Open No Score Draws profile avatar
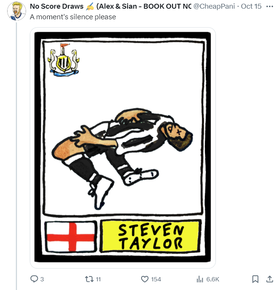Image resolution: width=277 pixels, height=290 pixels. tap(17, 11)
